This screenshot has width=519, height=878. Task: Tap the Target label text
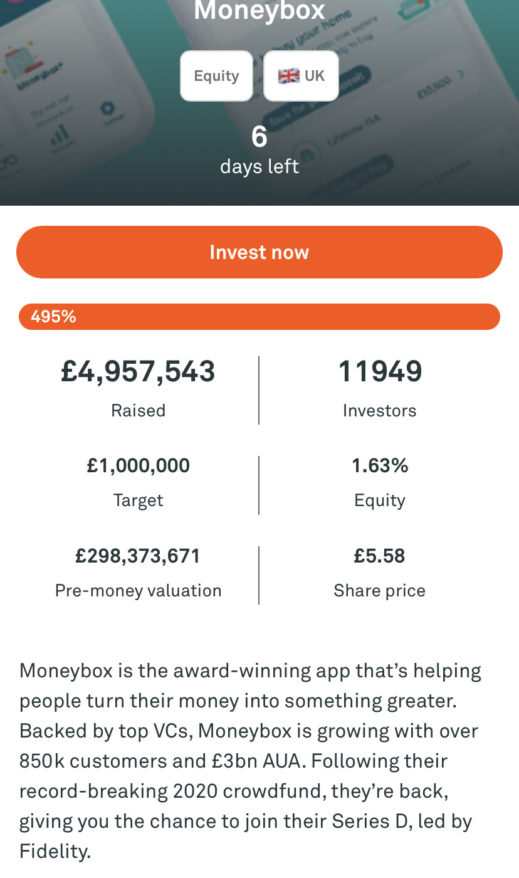pyautogui.click(x=138, y=500)
